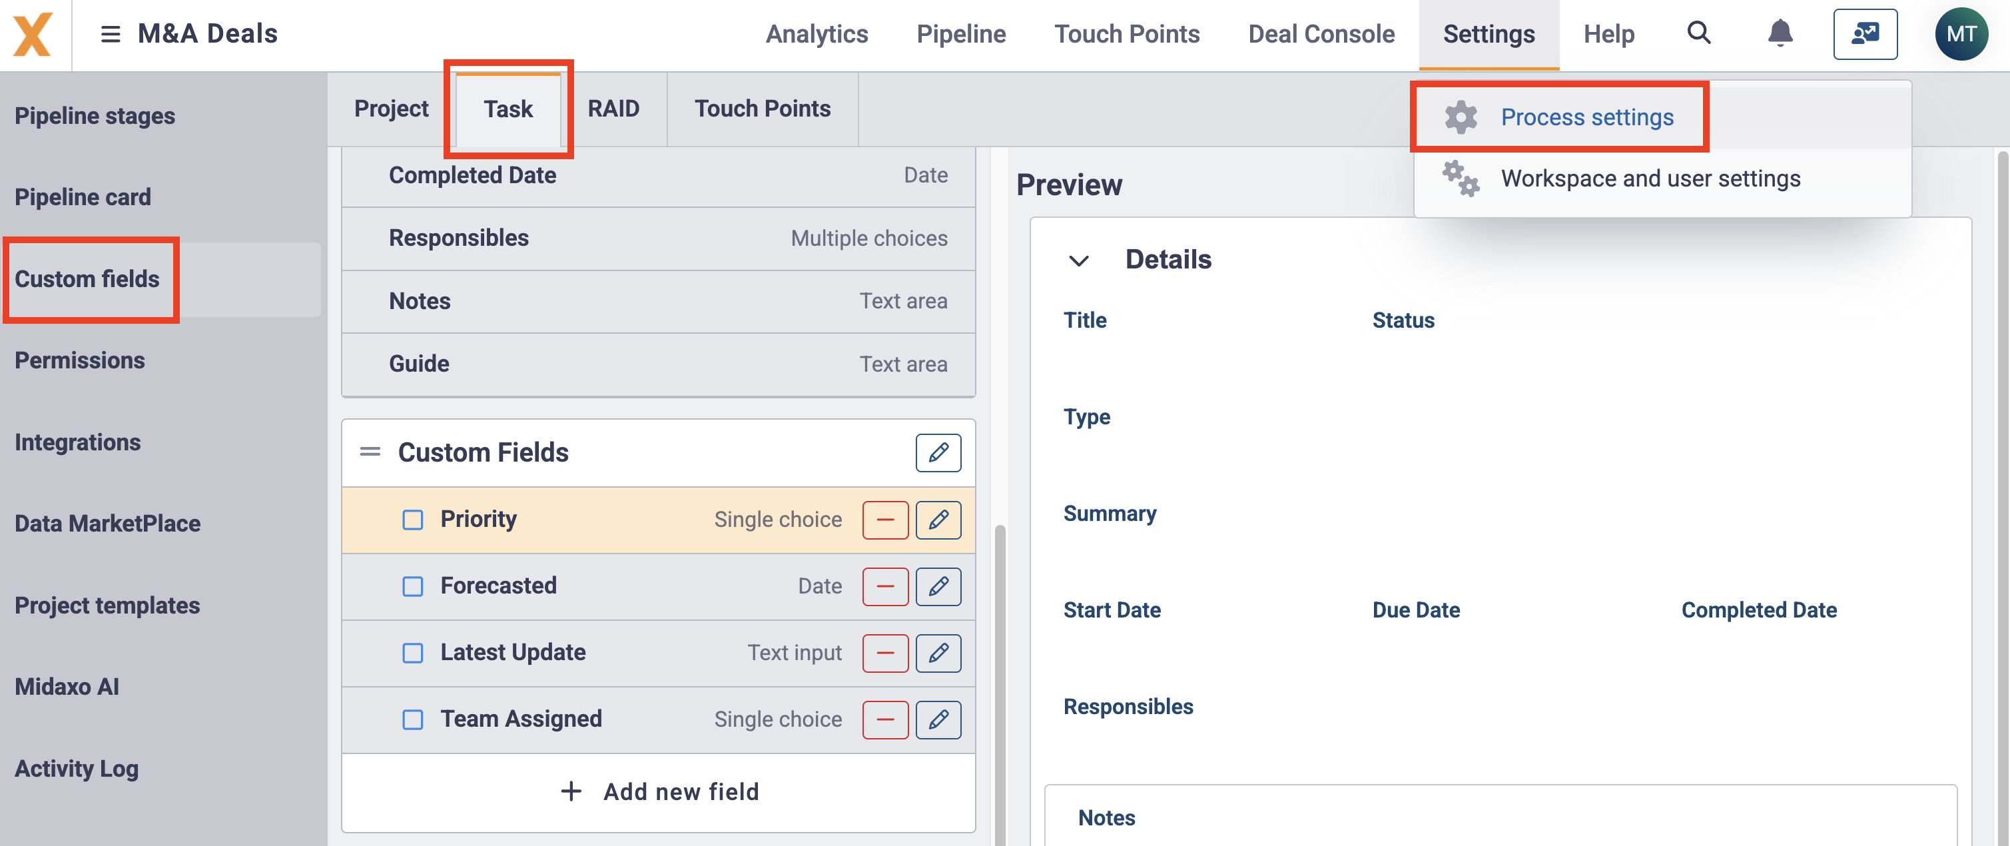Image resolution: width=2010 pixels, height=846 pixels.
Task: Open the notifications bell
Action: [1780, 33]
